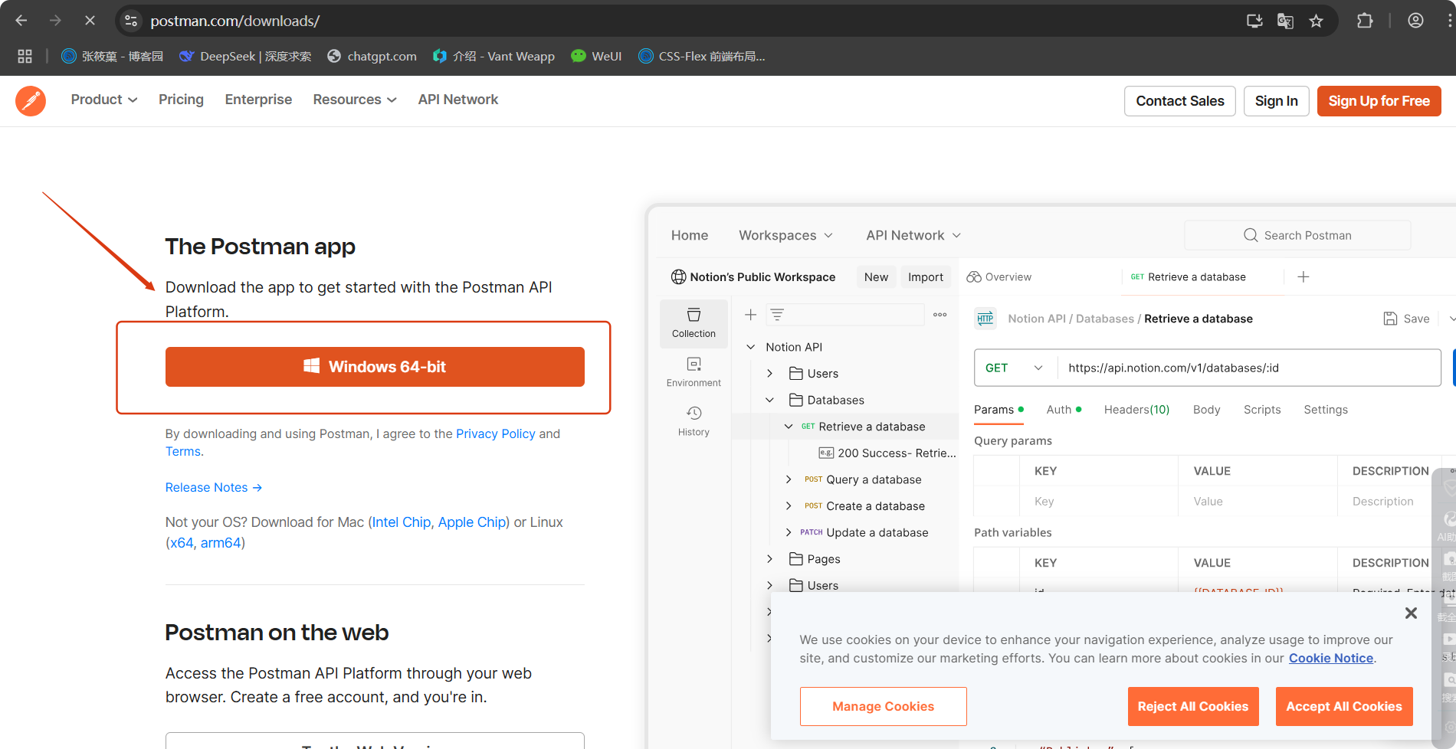Open the Environment sidebar icon
Image resolution: width=1456 pixels, height=749 pixels.
[x=694, y=372]
